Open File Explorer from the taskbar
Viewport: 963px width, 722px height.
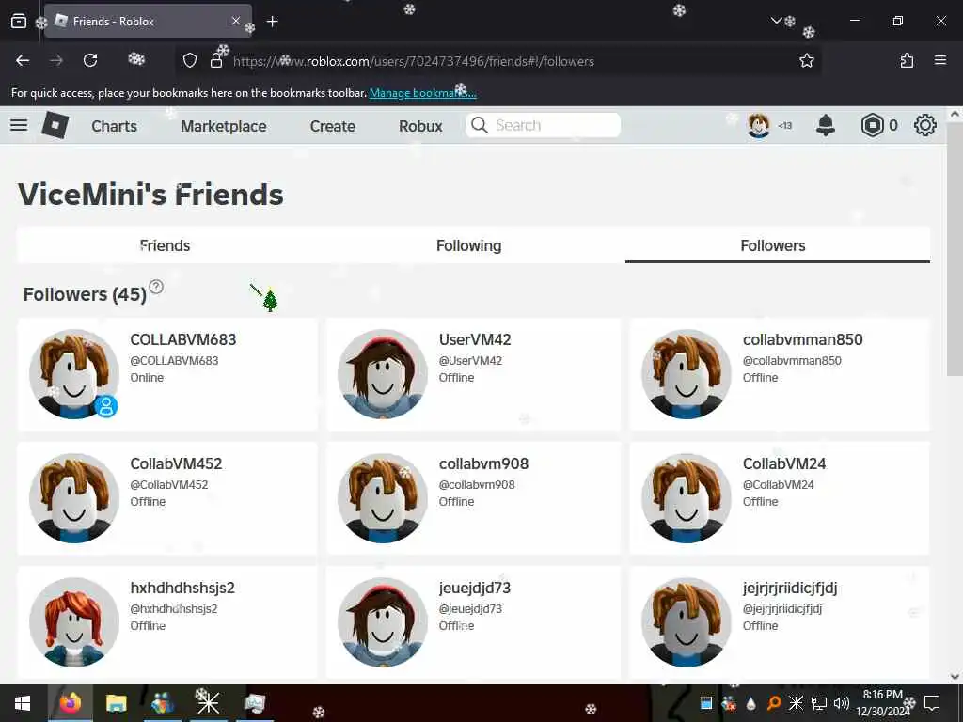pos(116,703)
